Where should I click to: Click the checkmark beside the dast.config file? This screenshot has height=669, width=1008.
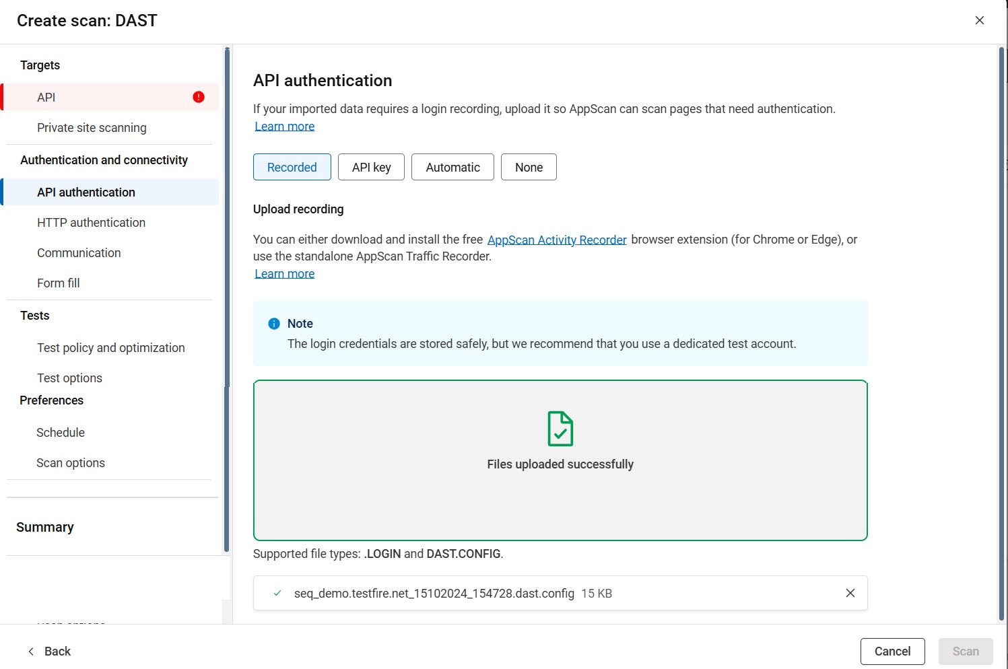coord(277,593)
